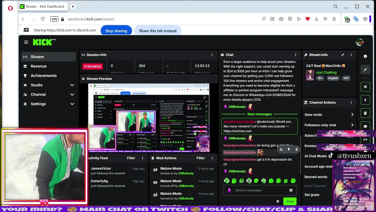
Task: Pin the hovered chat message
Action: point(289,150)
